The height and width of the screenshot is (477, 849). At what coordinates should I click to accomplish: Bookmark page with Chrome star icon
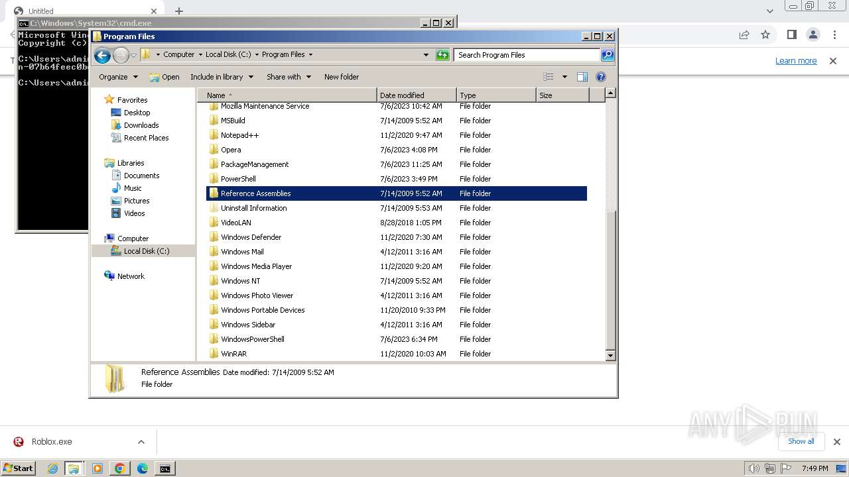765,34
